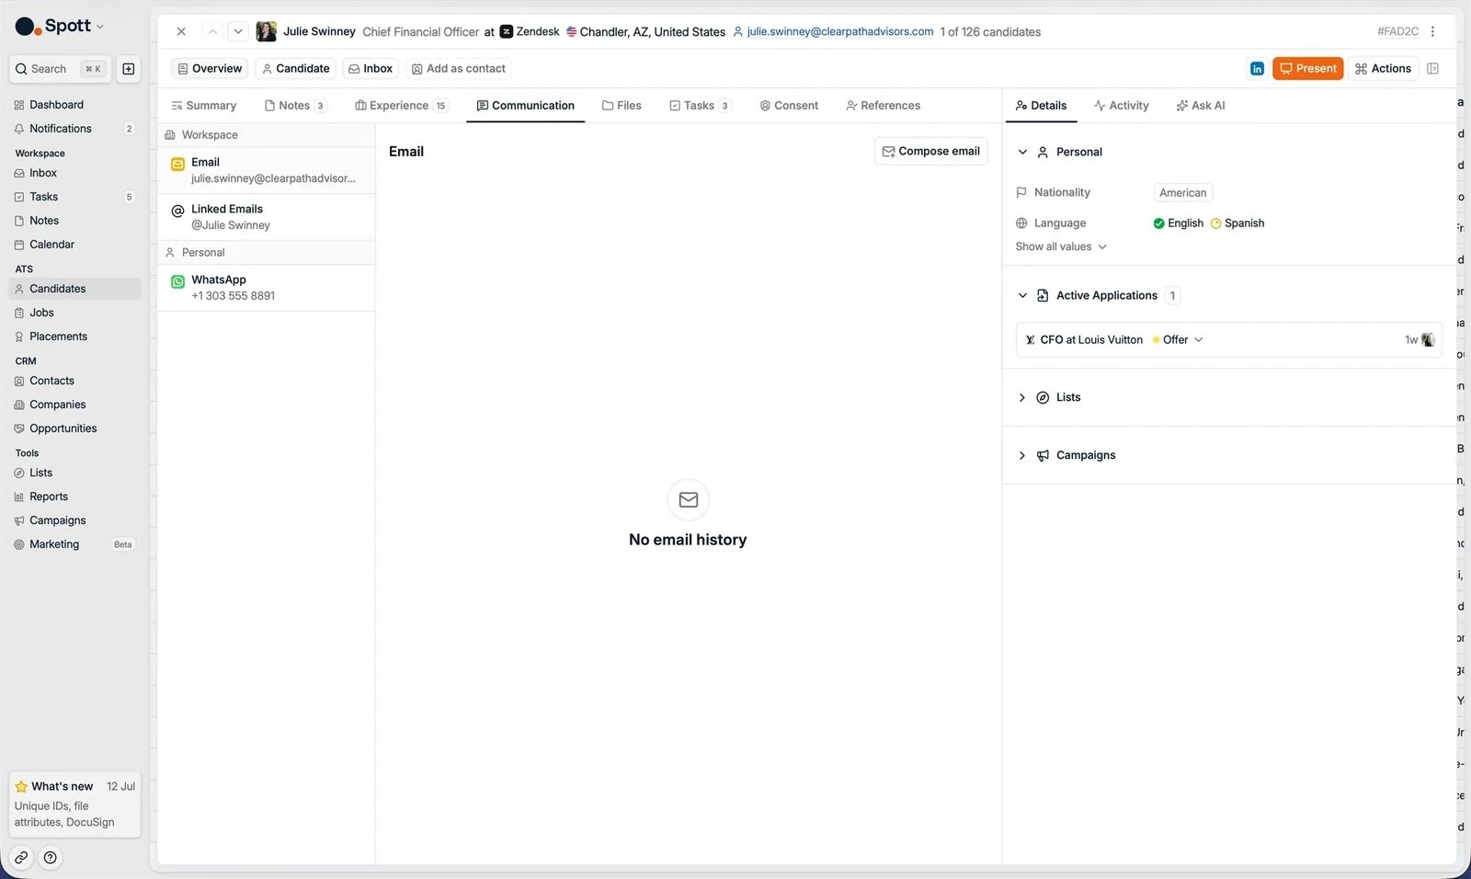Collapse the Active Applications section

click(x=1022, y=295)
